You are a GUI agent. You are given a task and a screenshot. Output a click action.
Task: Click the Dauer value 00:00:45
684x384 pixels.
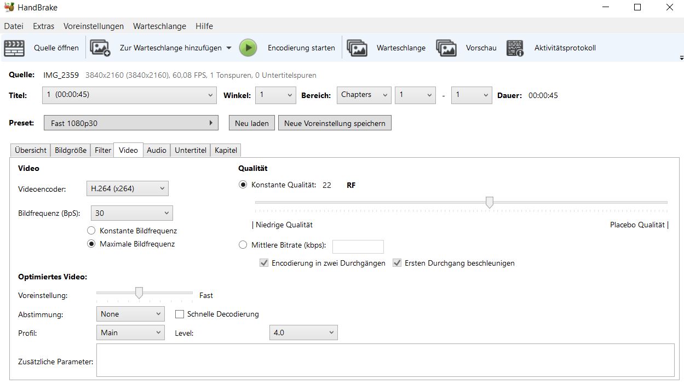point(543,95)
